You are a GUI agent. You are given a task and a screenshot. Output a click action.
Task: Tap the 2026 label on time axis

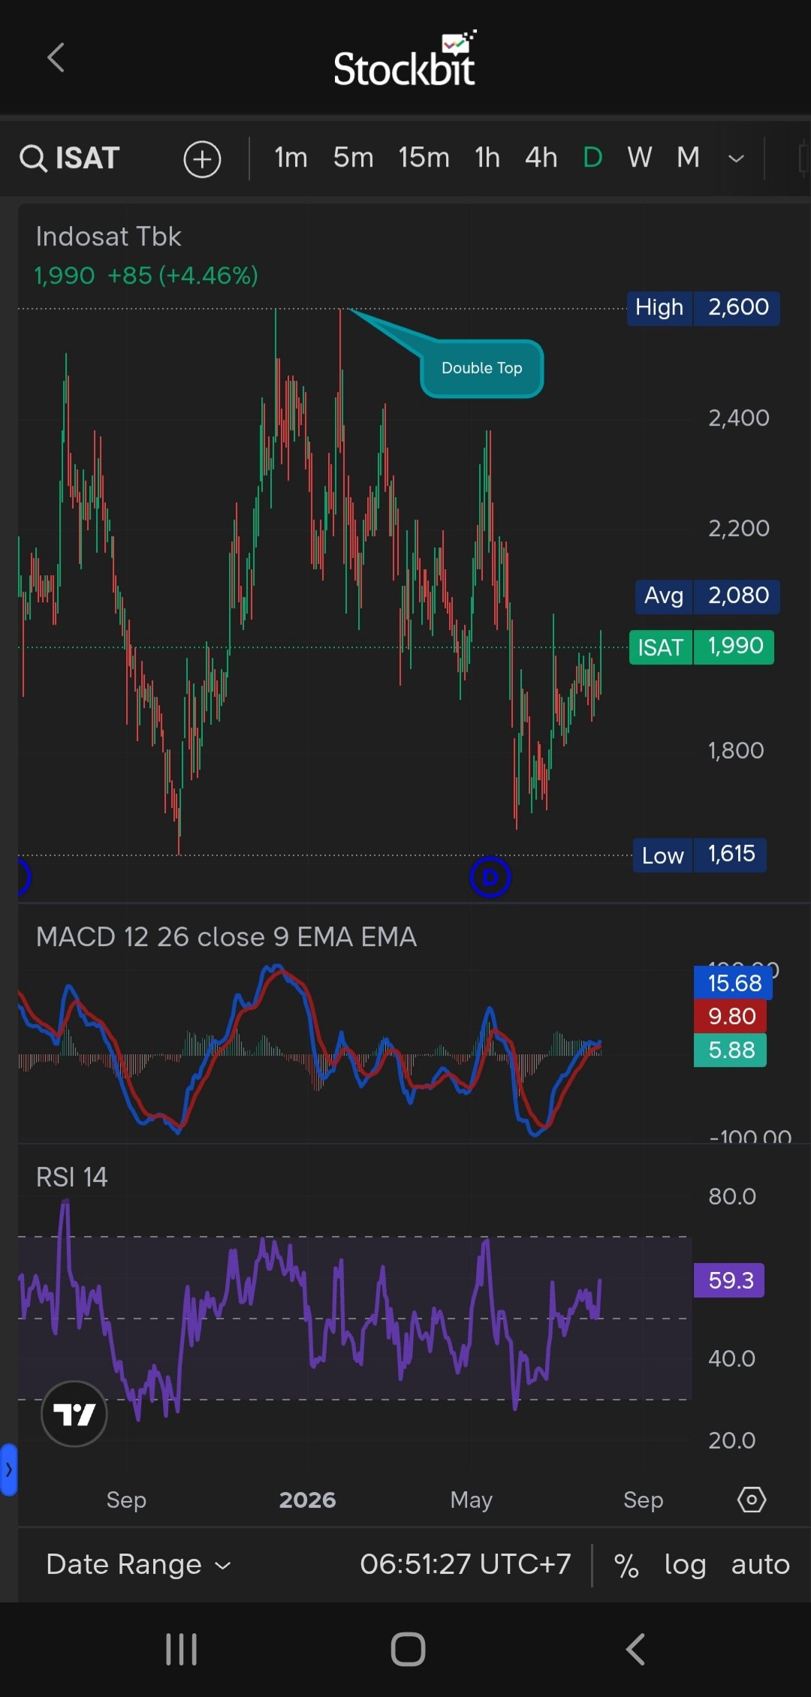(x=307, y=1500)
